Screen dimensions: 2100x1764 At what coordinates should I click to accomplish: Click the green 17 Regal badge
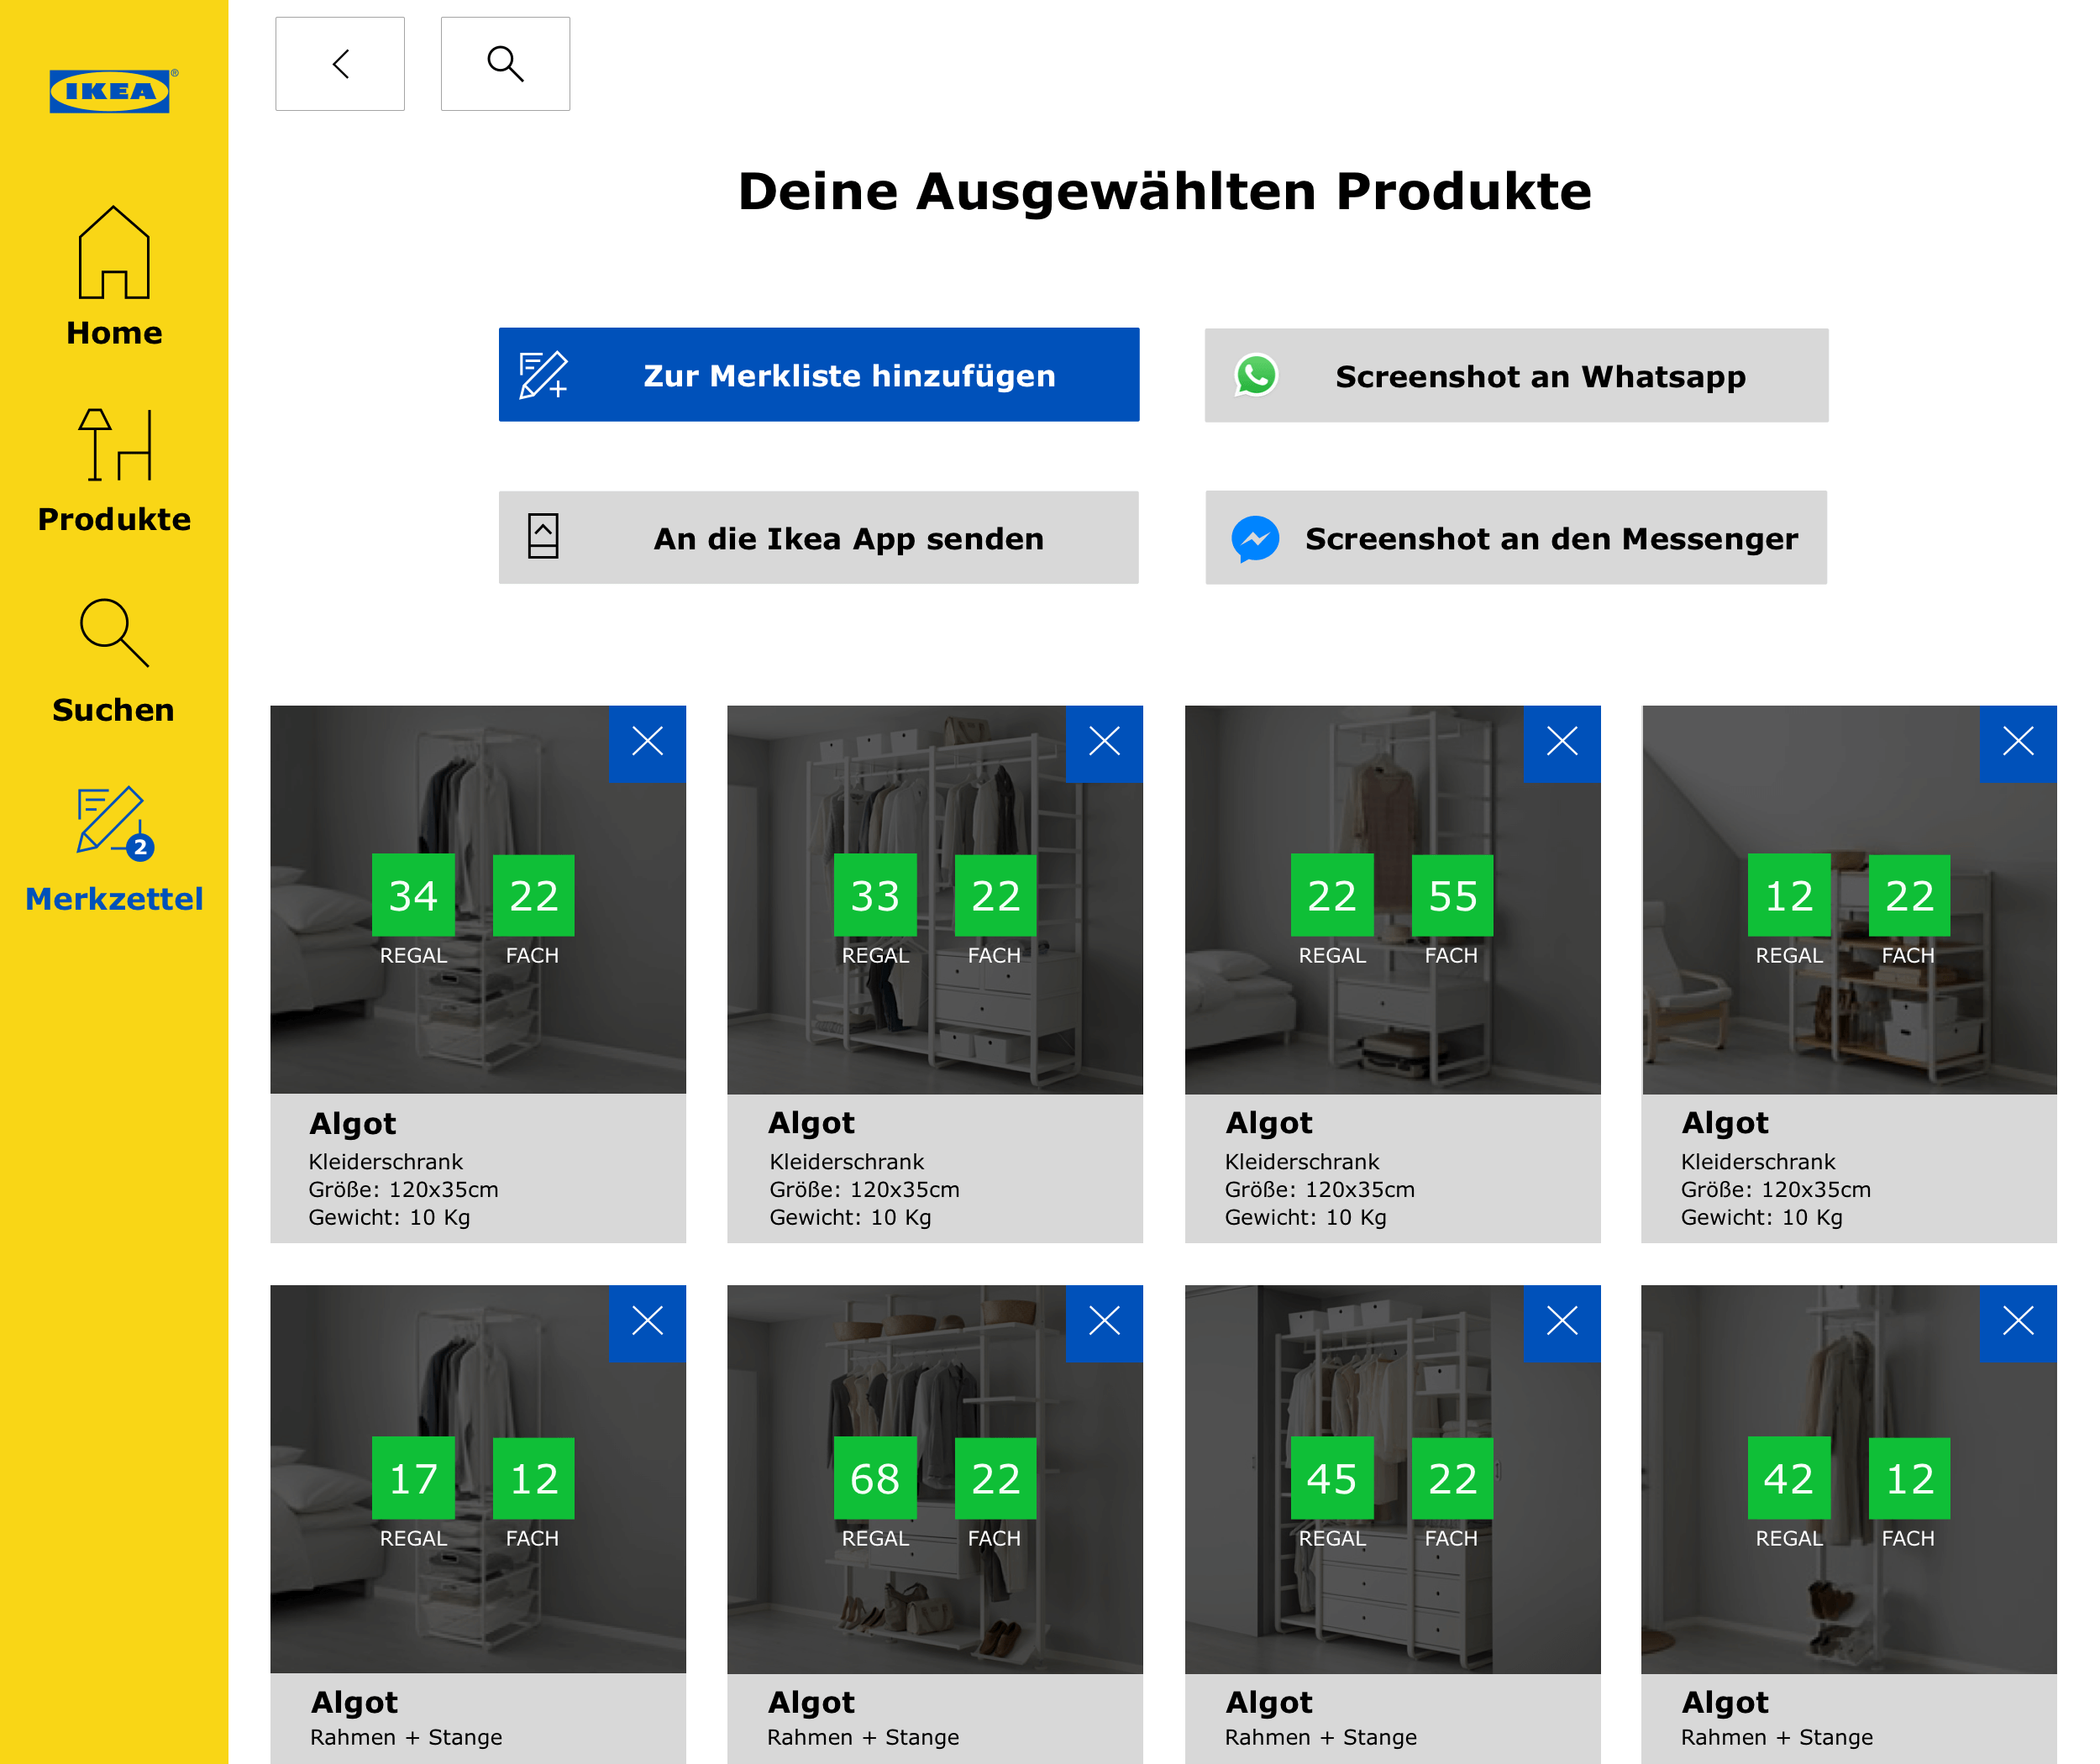413,1478
